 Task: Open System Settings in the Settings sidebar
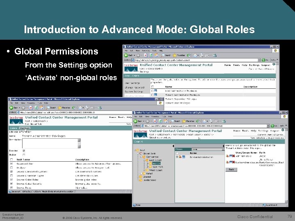coord(134,92)
